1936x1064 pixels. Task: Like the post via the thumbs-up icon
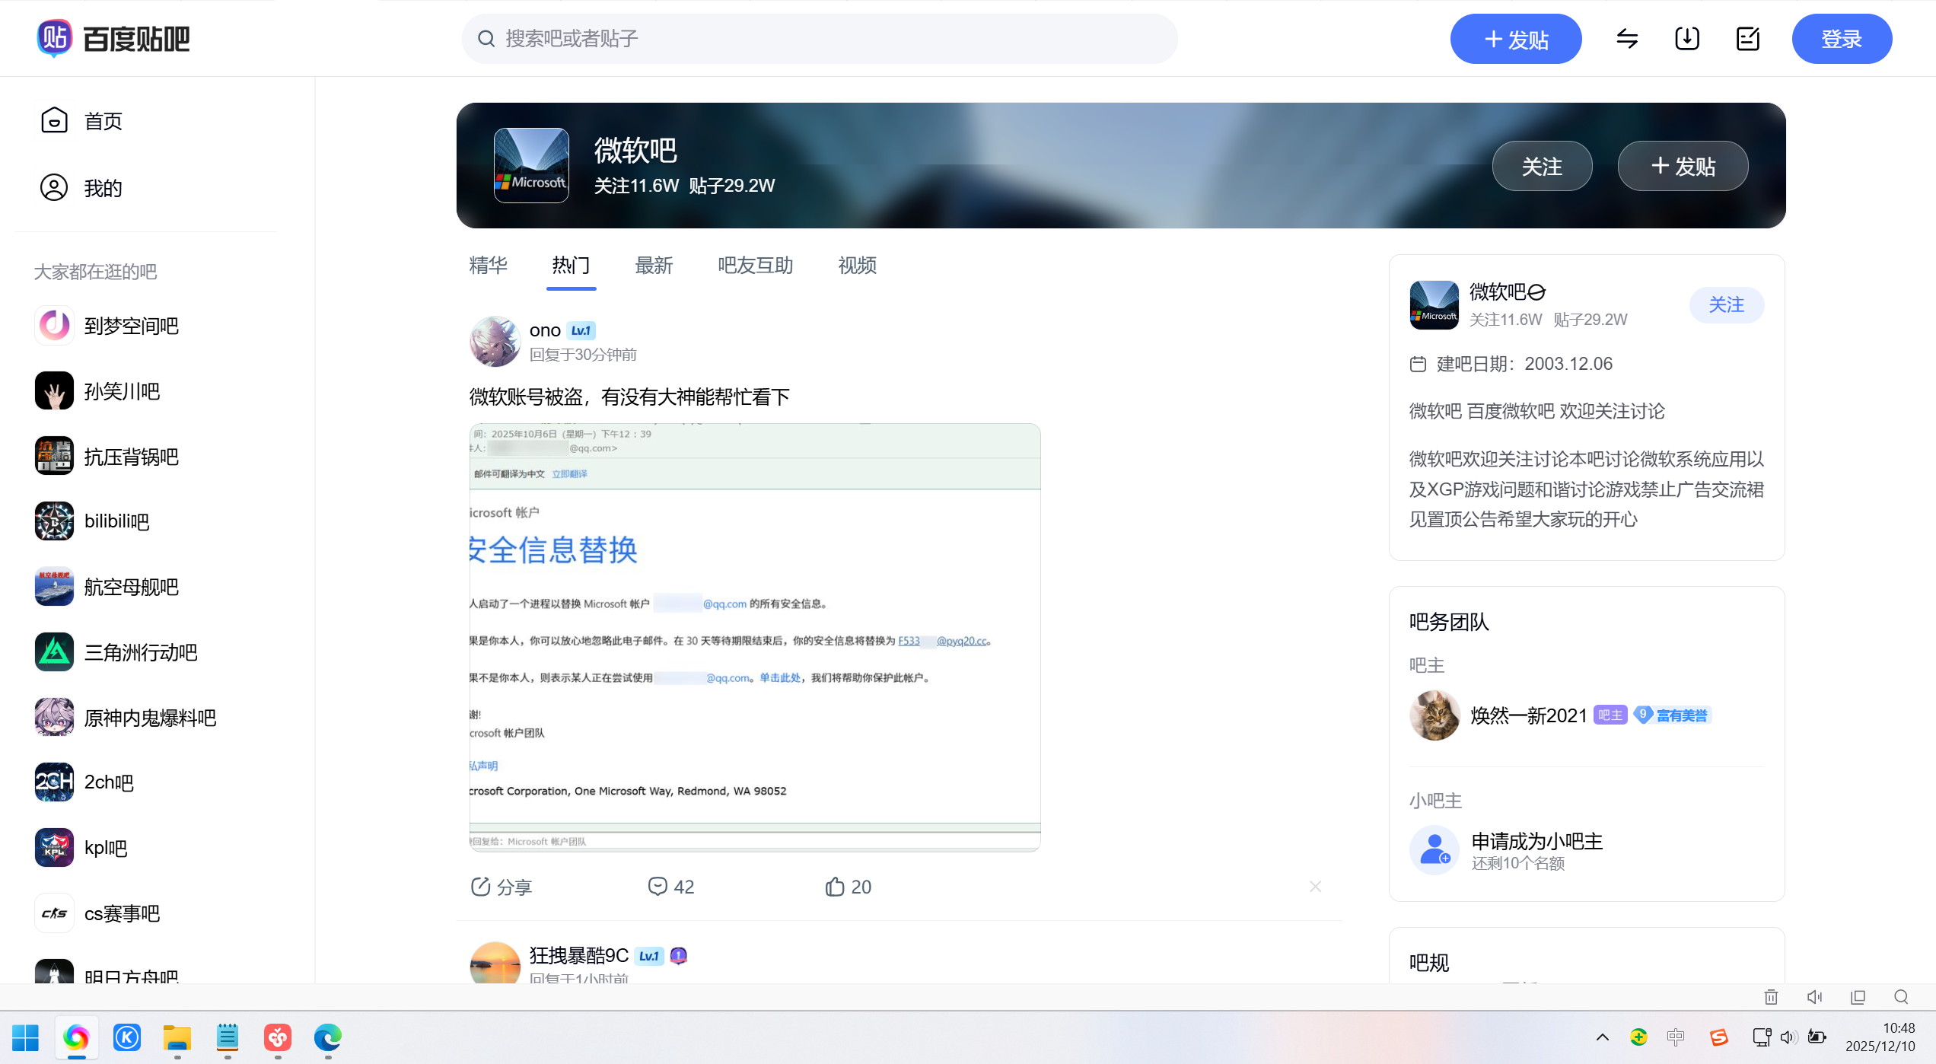835,886
